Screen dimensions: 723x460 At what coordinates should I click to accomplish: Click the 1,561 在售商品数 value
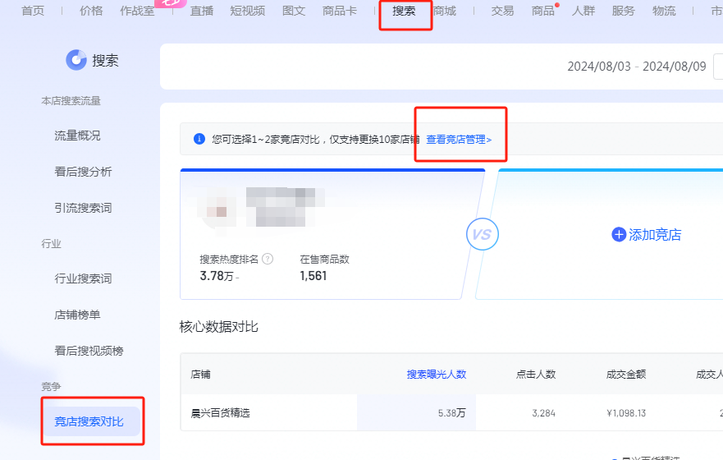(x=313, y=276)
